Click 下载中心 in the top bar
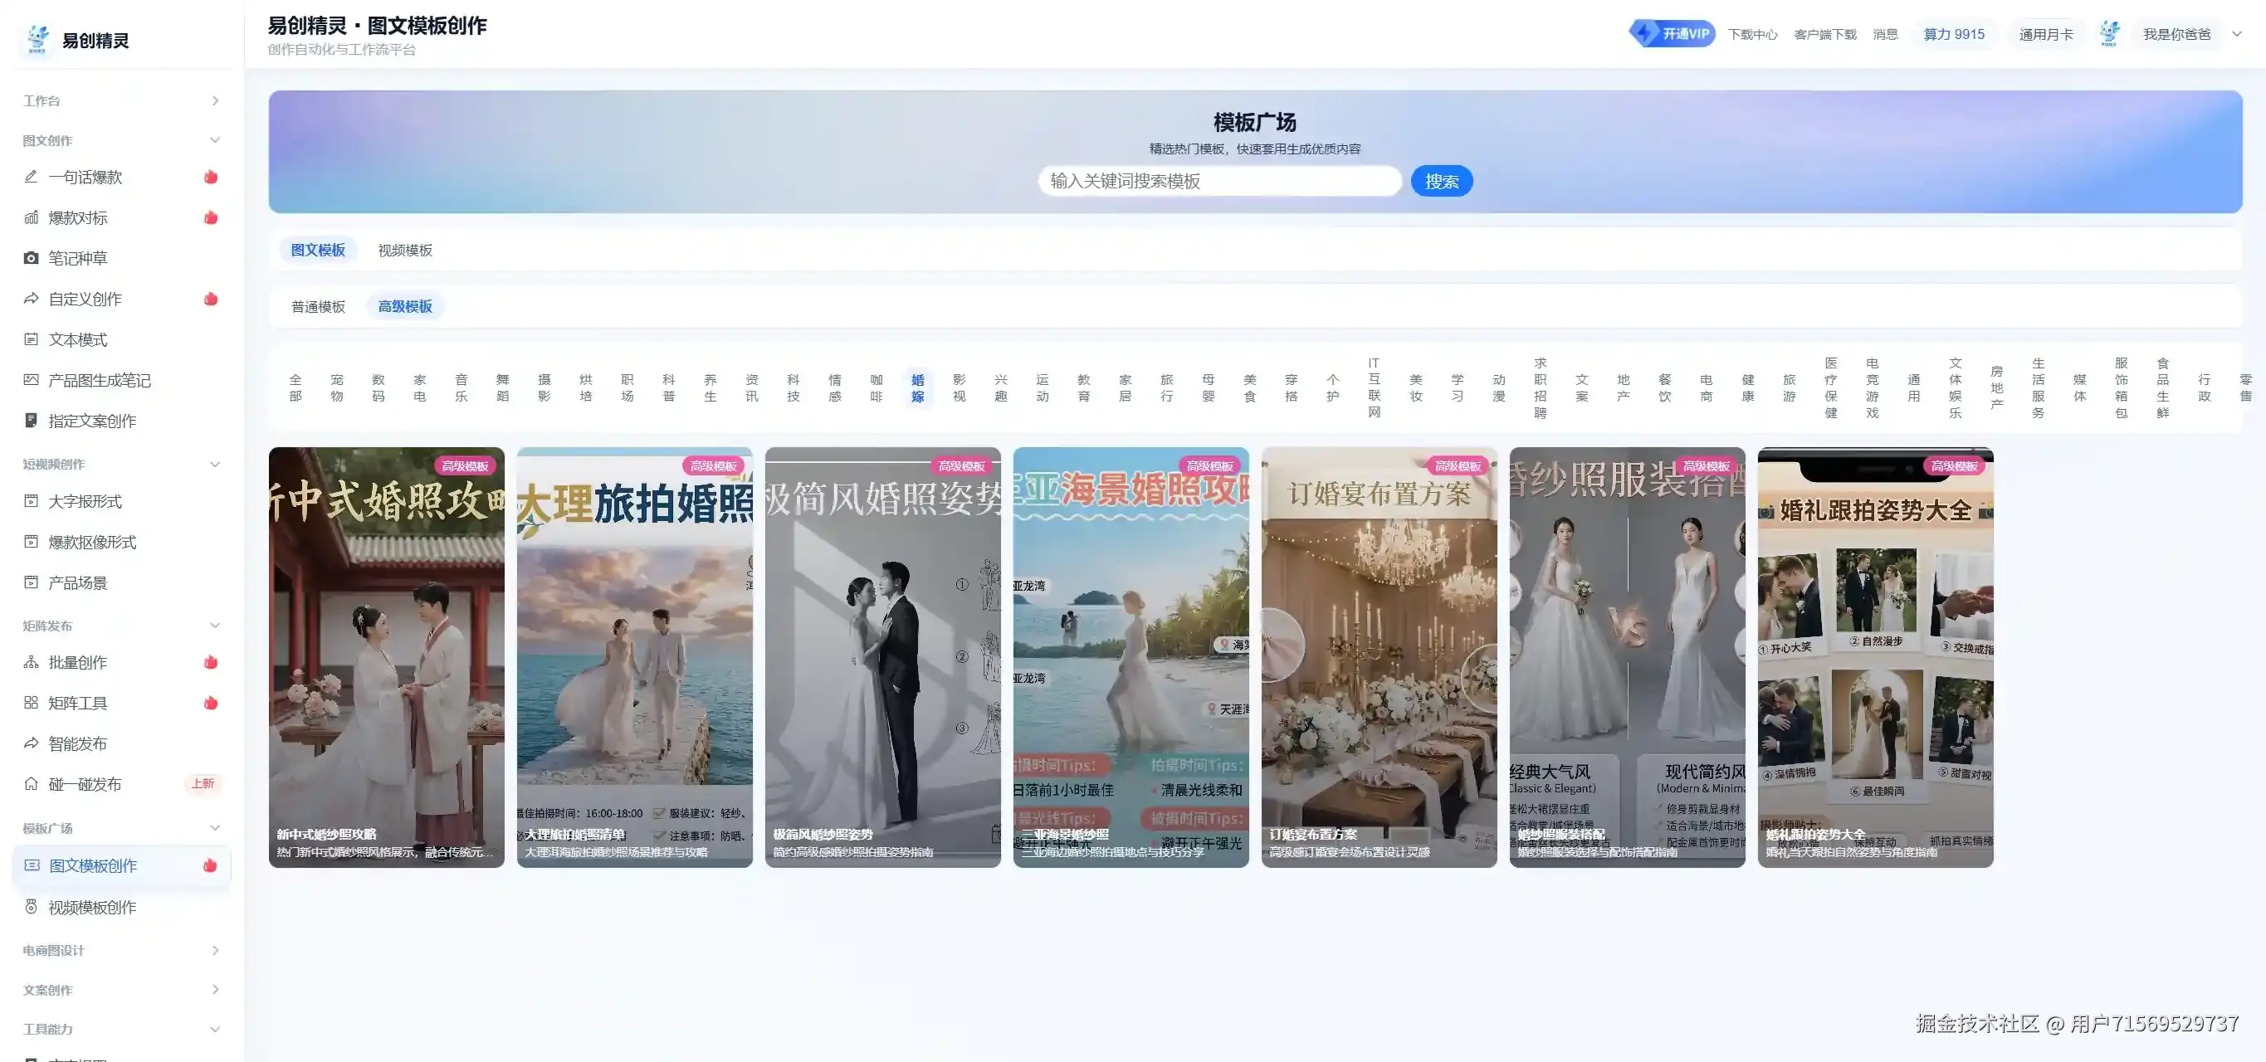 pyautogui.click(x=1753, y=33)
